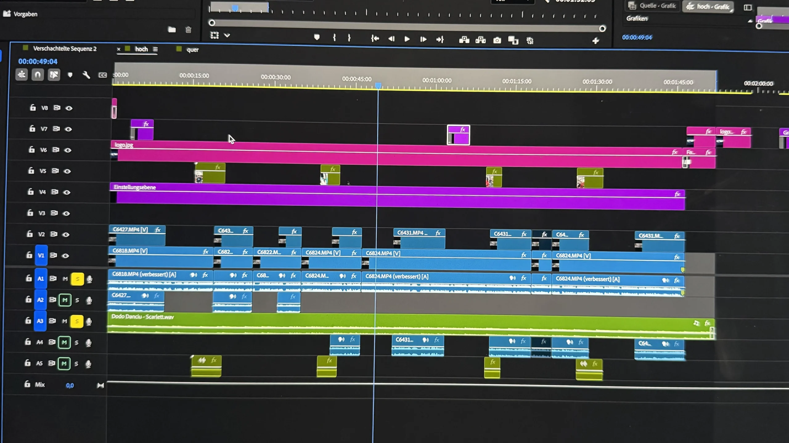Screen dimensions: 789x443
Task: Select the Einstellungsebene clip on V4
Action: pos(397,197)
